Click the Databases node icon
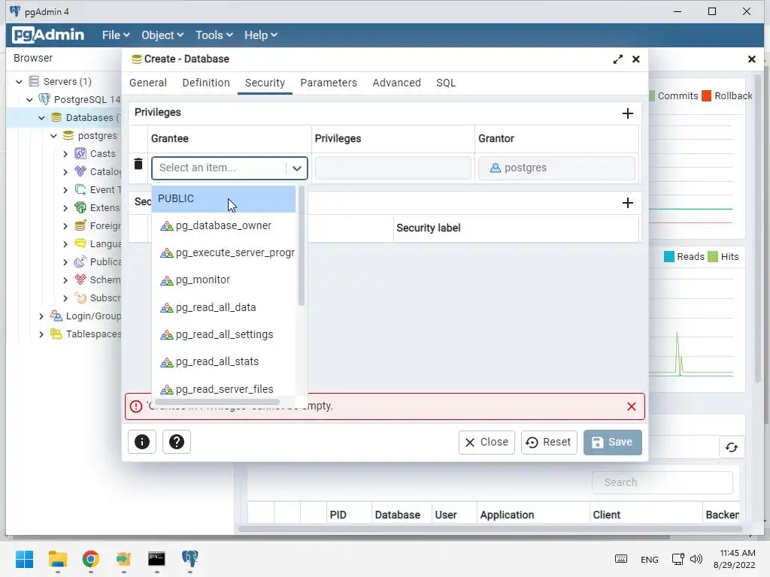Viewport: 770px width, 577px height. pos(56,117)
